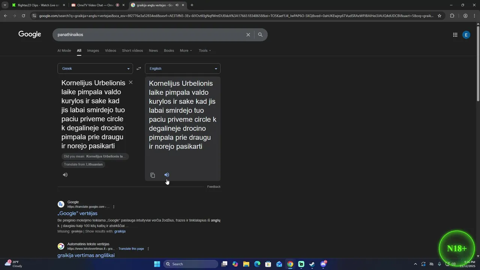Launch Microsoft Edge from taskbar

click(257, 264)
